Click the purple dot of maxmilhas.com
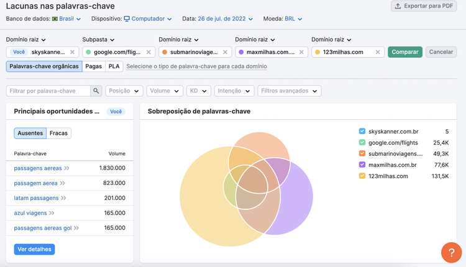Image resolution: width=466 pixels, height=267 pixels. 241,52
